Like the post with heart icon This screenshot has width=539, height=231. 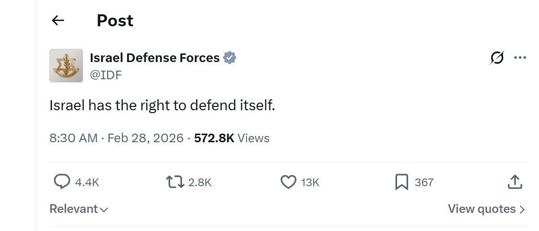coord(288,182)
